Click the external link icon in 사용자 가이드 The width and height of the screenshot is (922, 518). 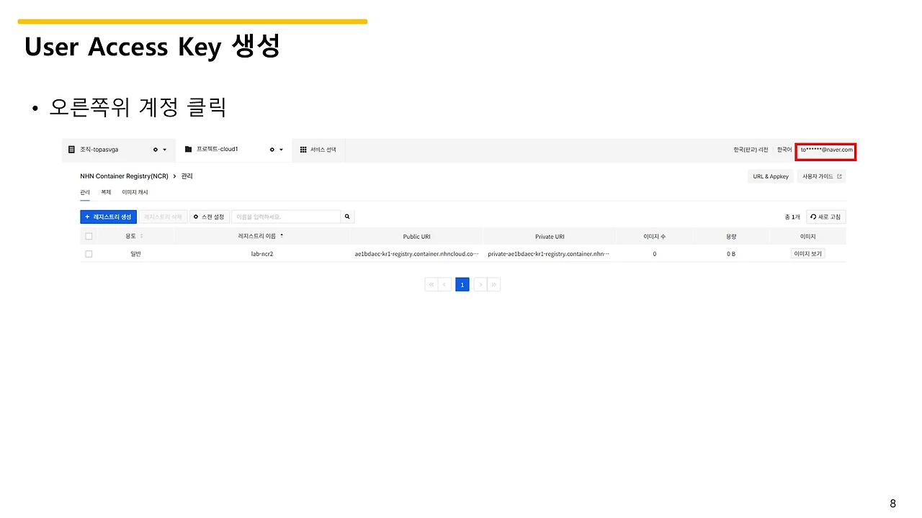[839, 176]
